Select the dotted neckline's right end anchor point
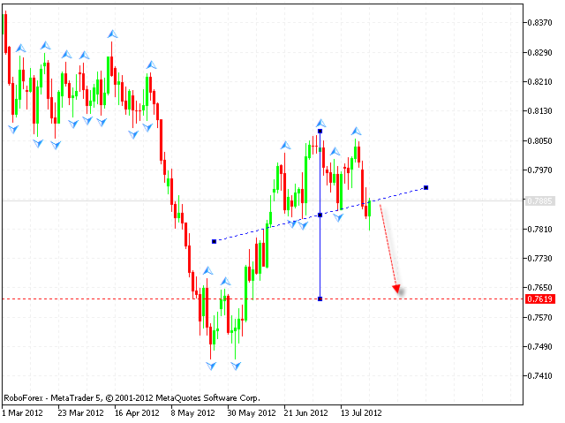This screenshot has width=565, height=423. point(426,188)
